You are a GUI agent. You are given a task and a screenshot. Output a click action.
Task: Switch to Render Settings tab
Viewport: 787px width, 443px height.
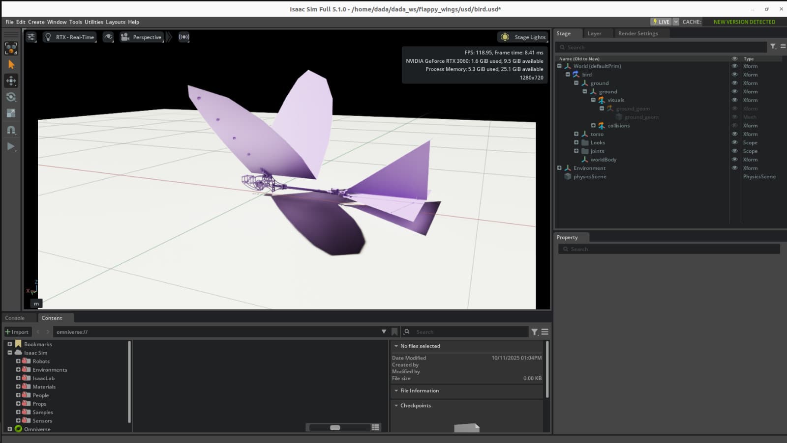637,33
